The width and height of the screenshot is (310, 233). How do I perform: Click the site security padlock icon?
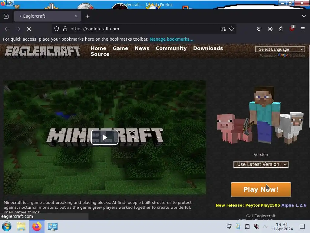click(65, 29)
